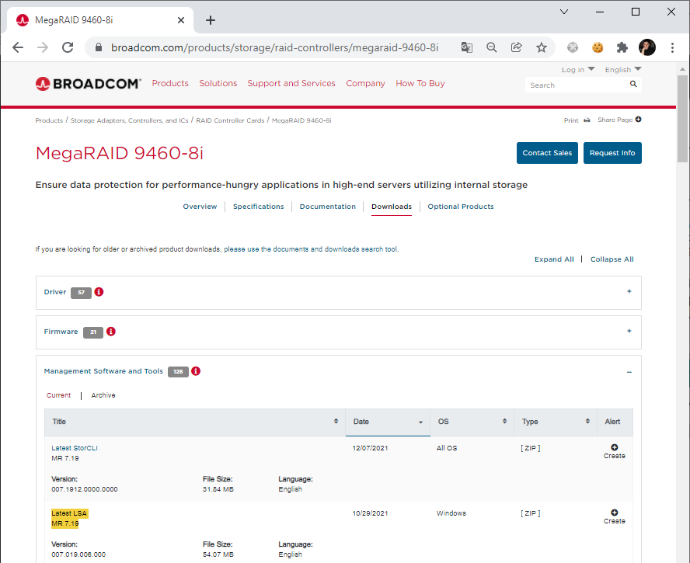690x563 pixels.
Task: Close the MegaRAID 9460-8i tab
Action: point(181,20)
